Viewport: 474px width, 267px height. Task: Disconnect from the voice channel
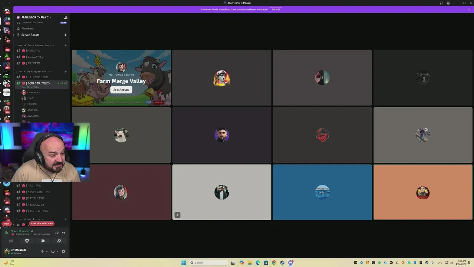click(63, 233)
